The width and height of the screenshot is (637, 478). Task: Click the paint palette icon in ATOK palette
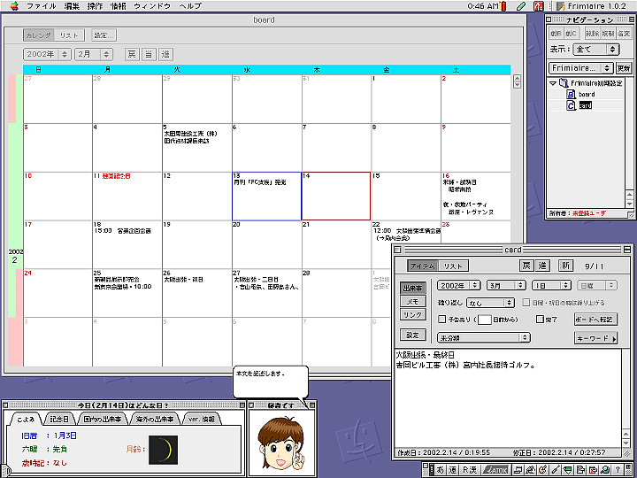pyautogui.click(x=542, y=470)
